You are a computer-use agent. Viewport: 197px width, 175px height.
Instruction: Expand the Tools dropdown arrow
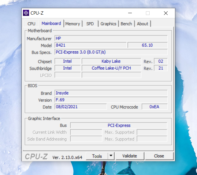111,156
